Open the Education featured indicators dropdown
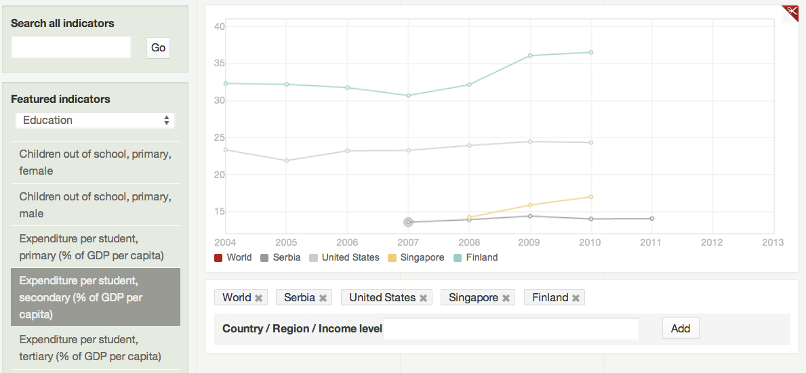806x373 pixels. [x=96, y=120]
